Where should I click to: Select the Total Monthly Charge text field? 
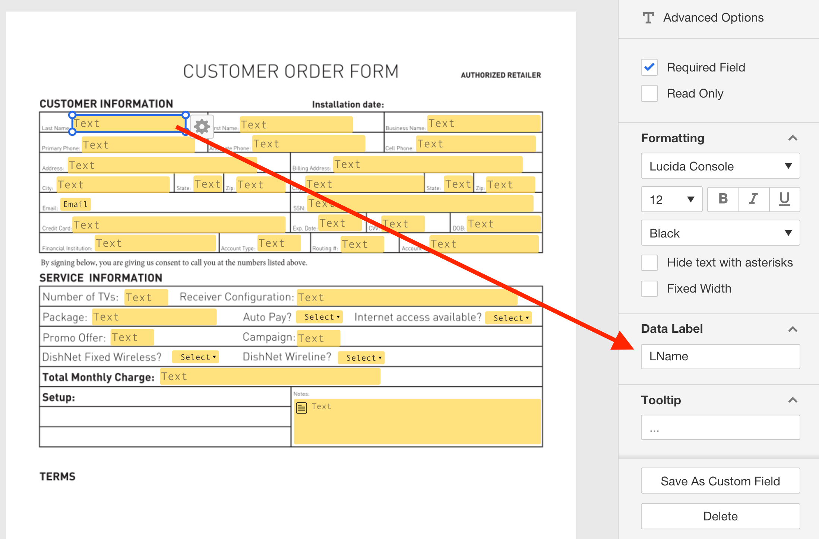tap(270, 376)
